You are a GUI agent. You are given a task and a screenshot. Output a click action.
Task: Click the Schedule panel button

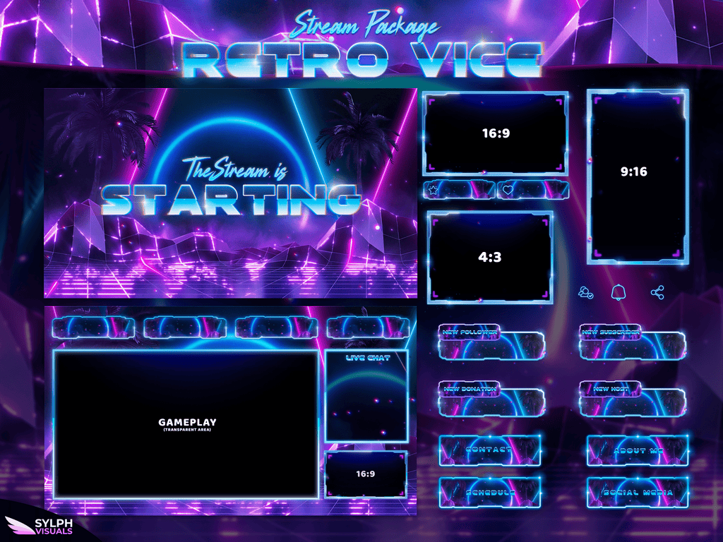[x=490, y=493]
